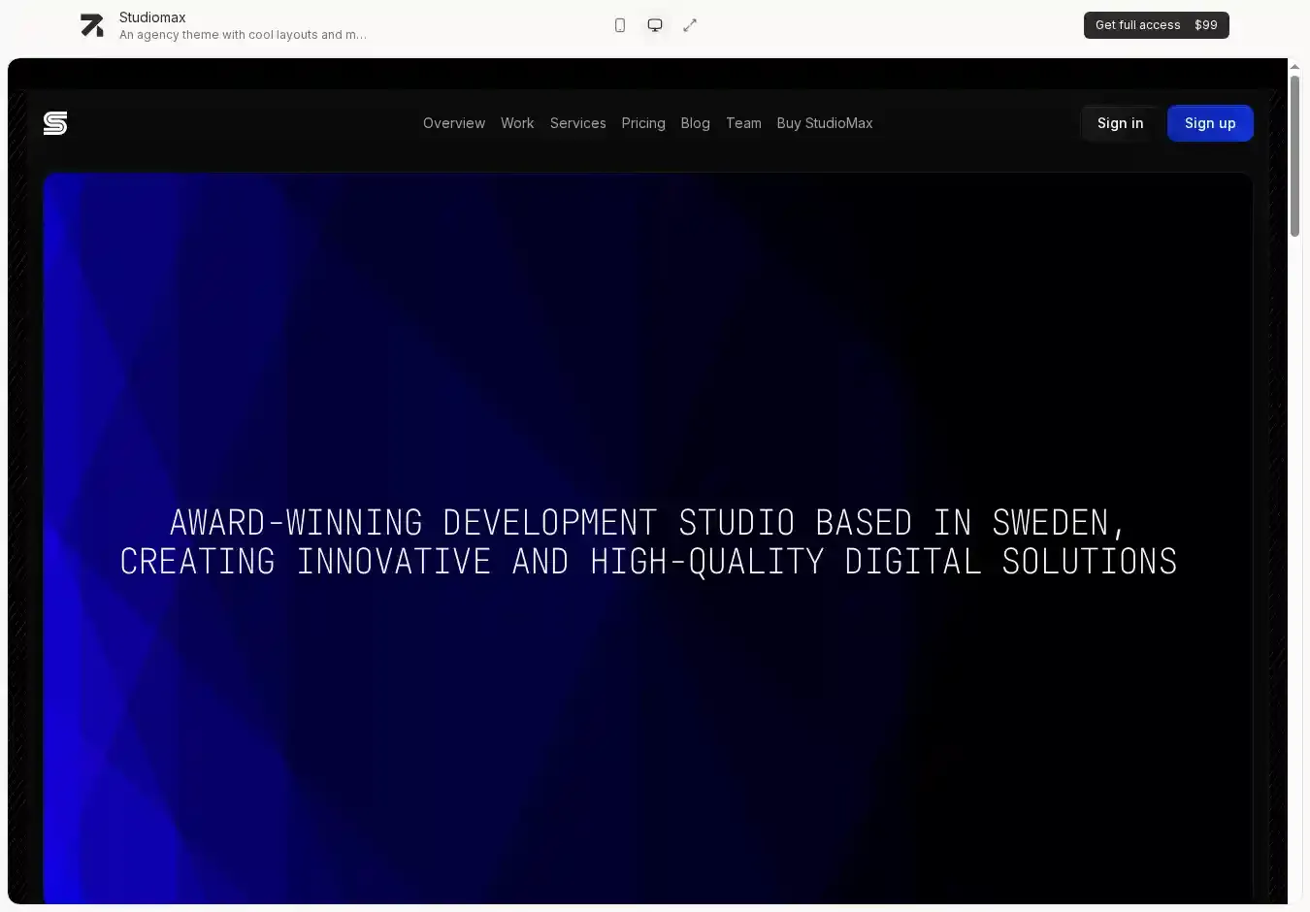Click the Sign in button
The image size is (1310, 912).
point(1120,123)
